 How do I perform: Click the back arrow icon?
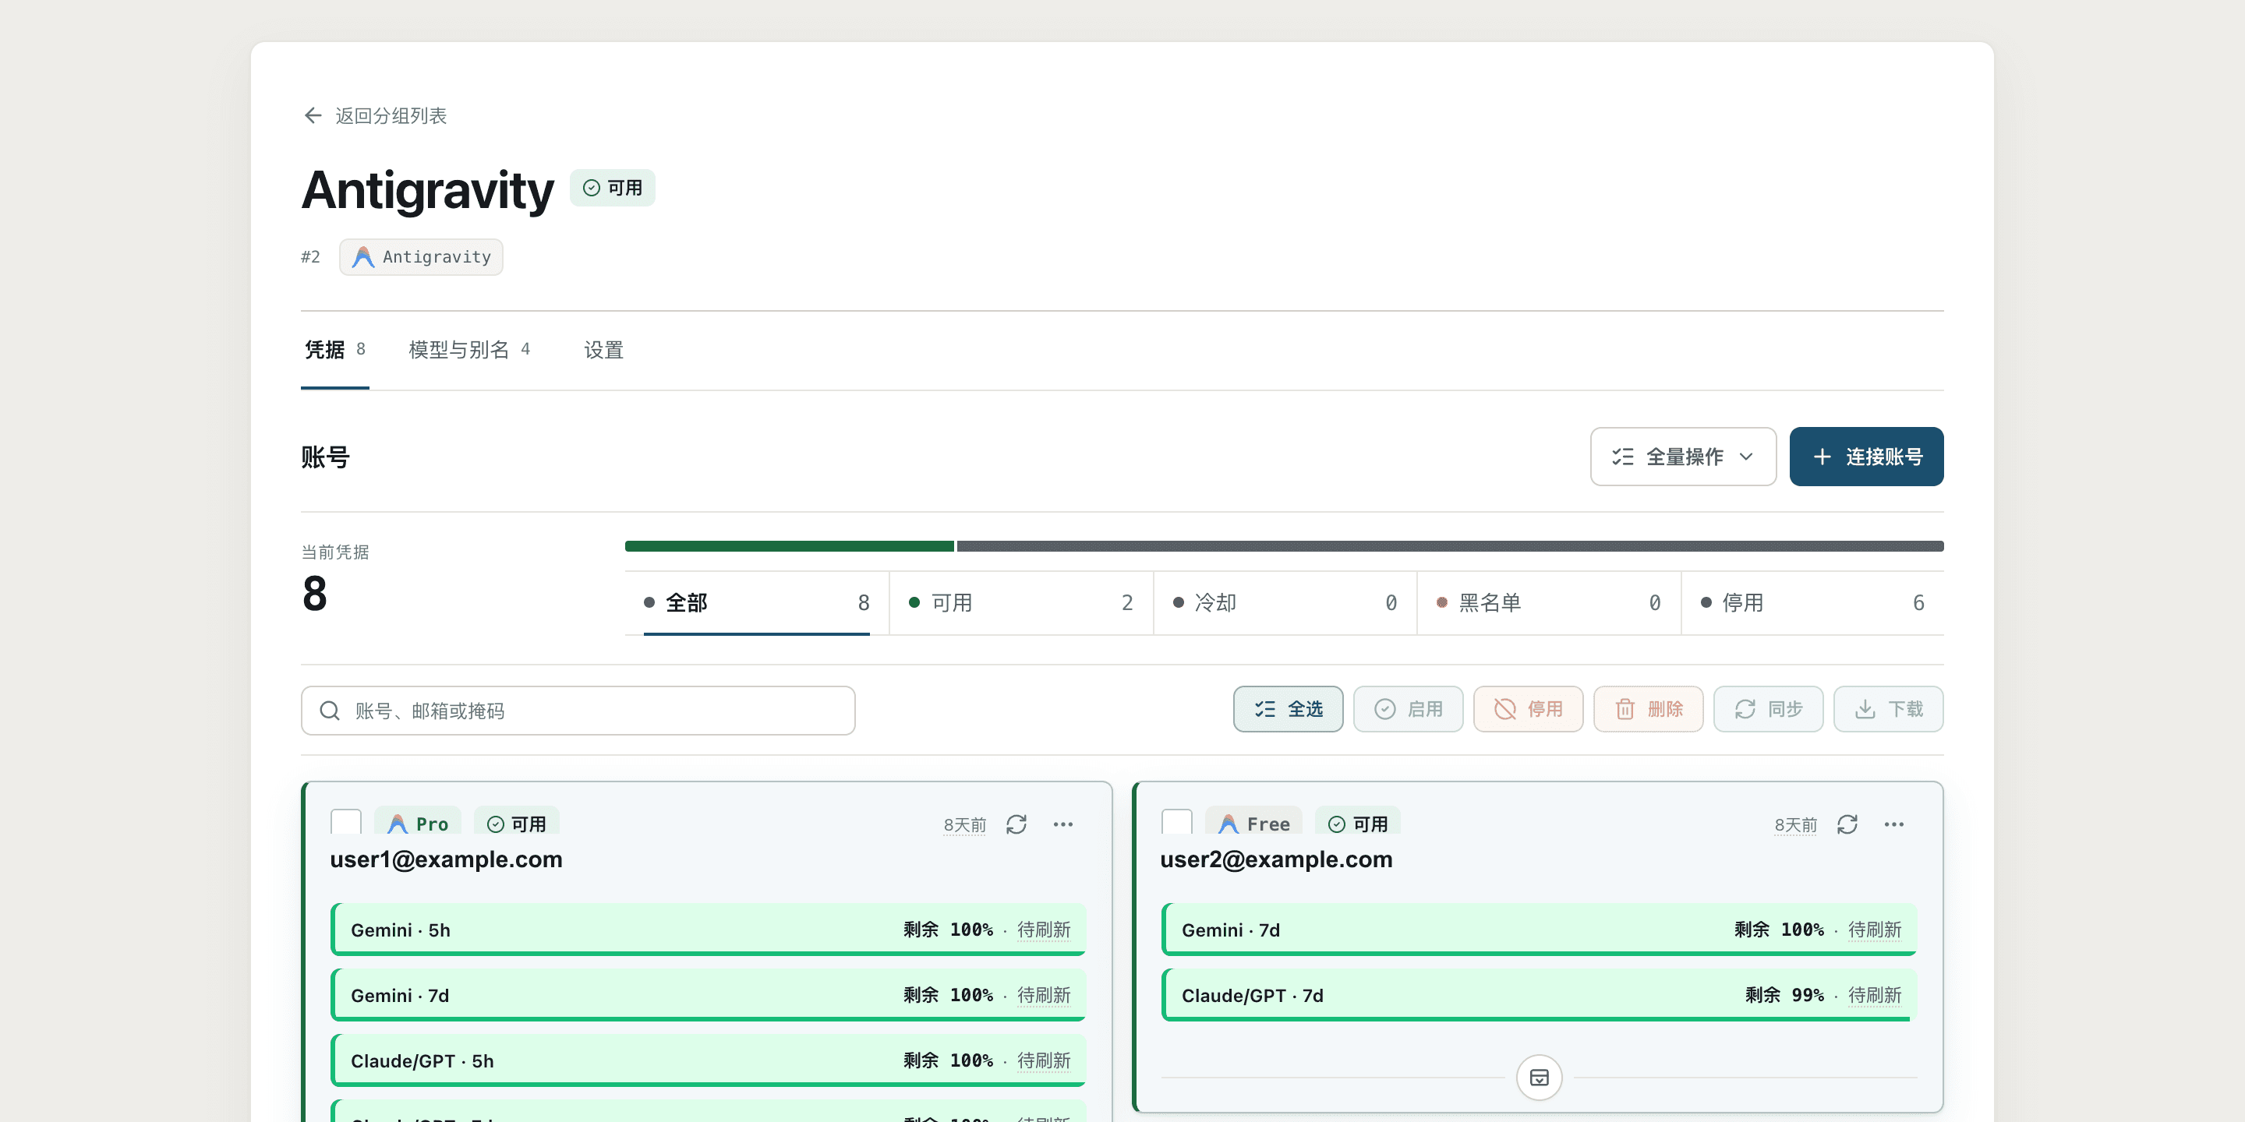click(x=313, y=116)
